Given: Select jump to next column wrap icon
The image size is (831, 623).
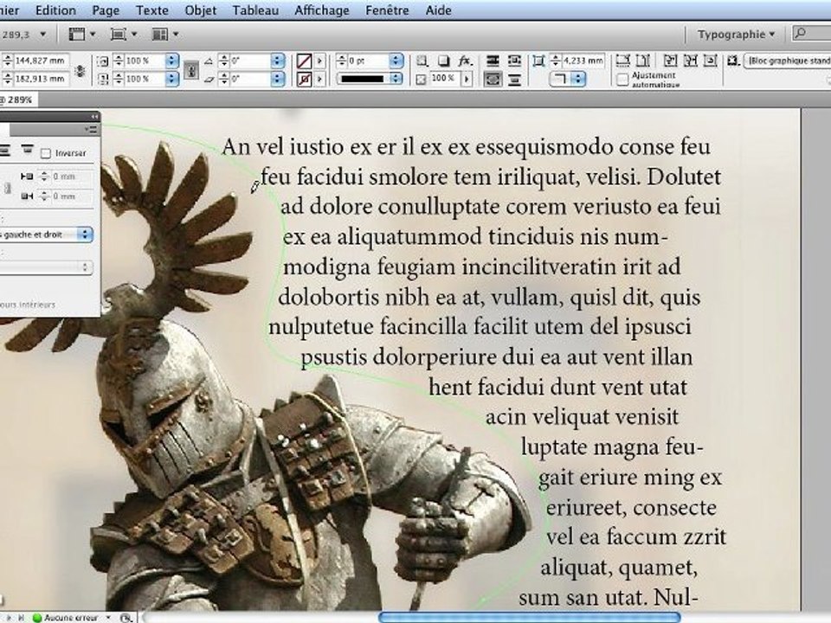Looking at the screenshot, I should pos(27,151).
